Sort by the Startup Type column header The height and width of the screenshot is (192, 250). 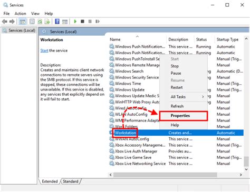[x=229, y=39]
